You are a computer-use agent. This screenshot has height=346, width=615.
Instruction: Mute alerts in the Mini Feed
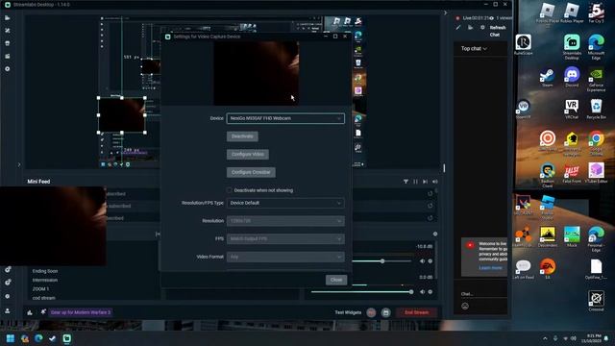pos(435,182)
